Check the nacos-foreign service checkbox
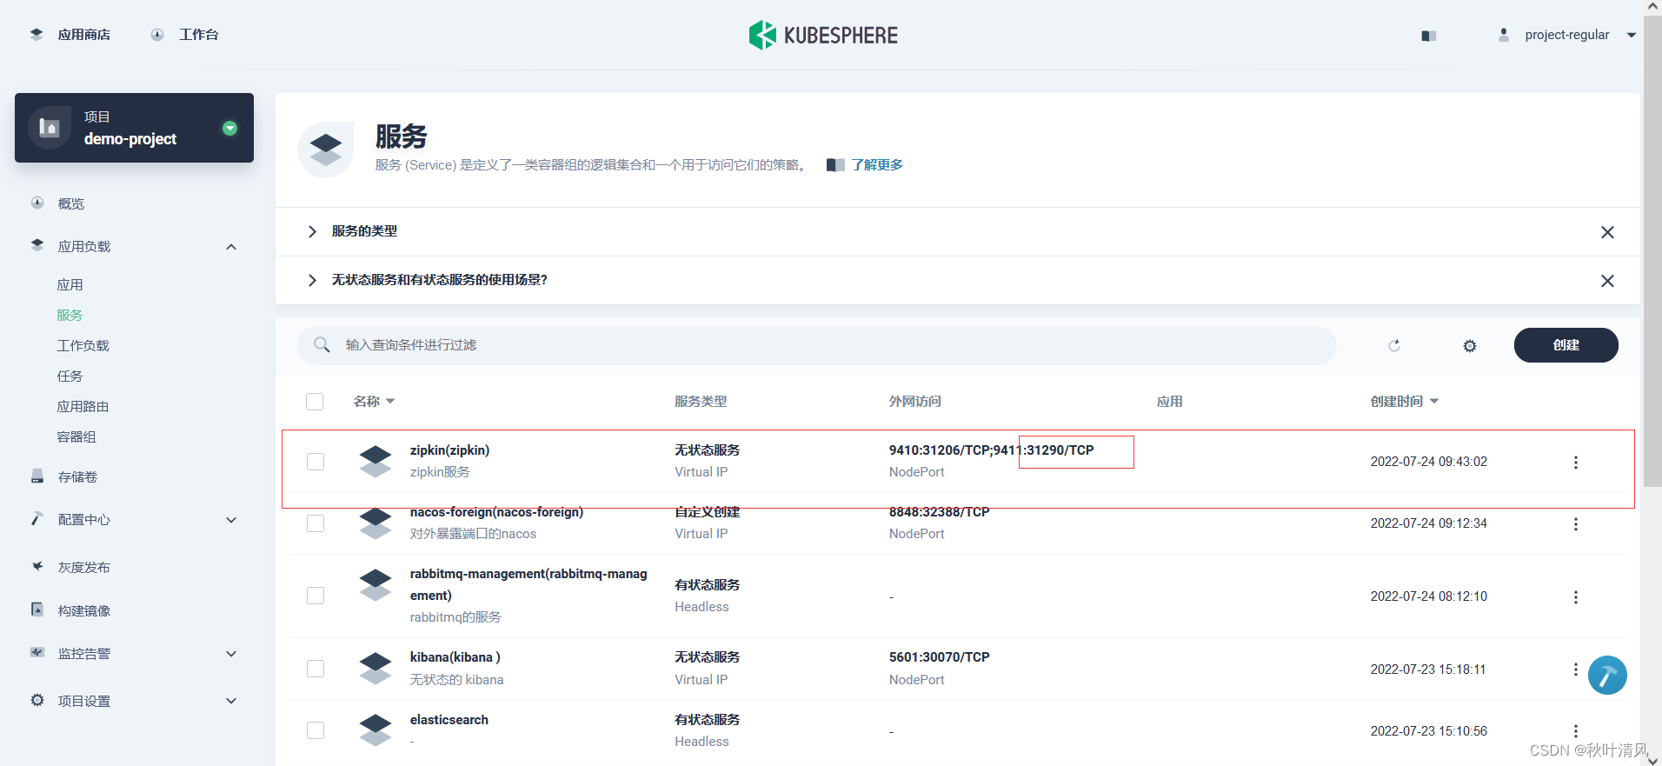Screen dimensions: 1662x766 pyautogui.click(x=316, y=523)
